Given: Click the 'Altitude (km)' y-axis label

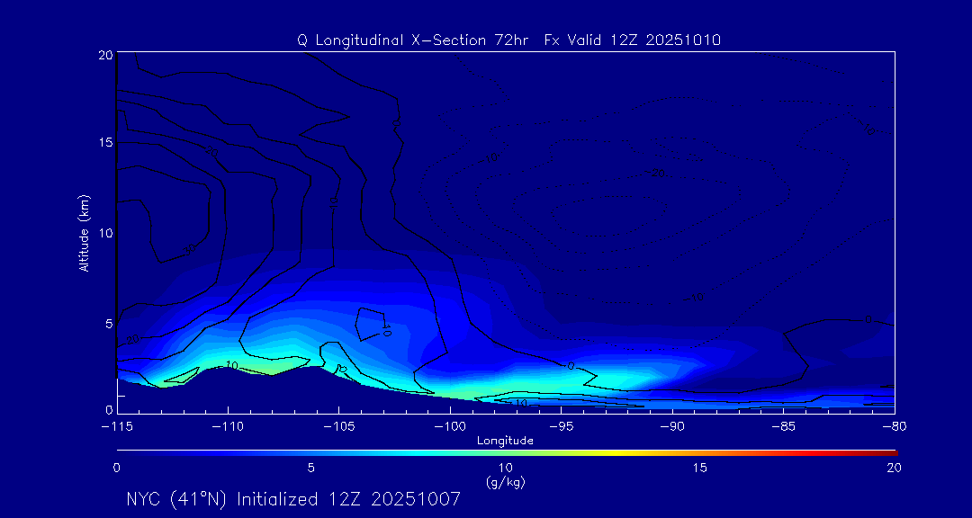Looking at the screenshot, I should [x=84, y=232].
